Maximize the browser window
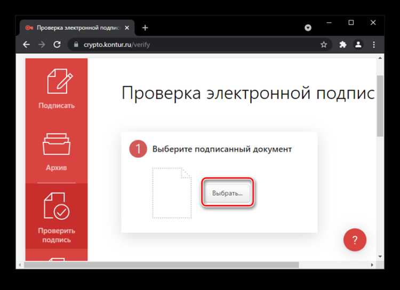The height and width of the screenshot is (290, 400). 351,23
